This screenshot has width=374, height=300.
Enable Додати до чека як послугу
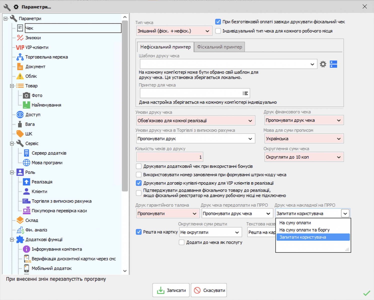click(x=182, y=242)
